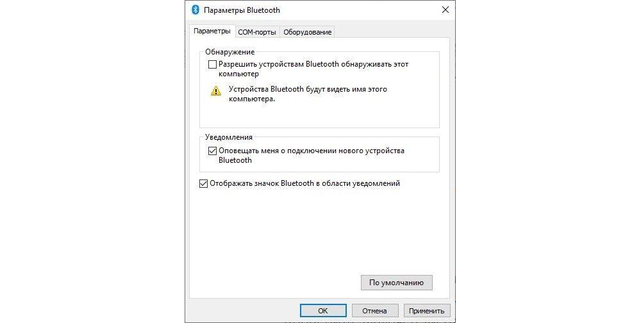Click the Bluetooth logo in title bar
The height and width of the screenshot is (323, 641).
coord(196,10)
